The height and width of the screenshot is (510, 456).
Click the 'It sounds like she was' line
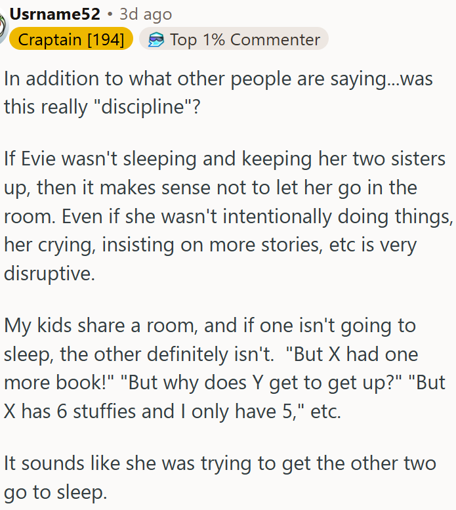pyautogui.click(x=220, y=463)
